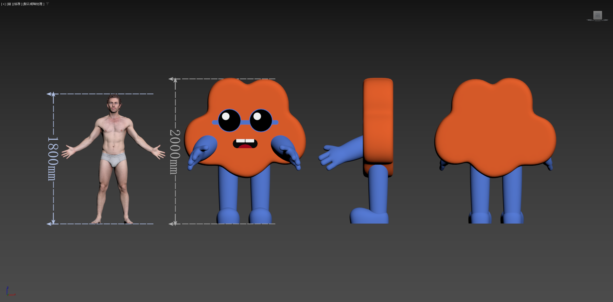Open the [标准] viewport standard menu
Screen dimensions: 613x302
(x=18, y=4)
